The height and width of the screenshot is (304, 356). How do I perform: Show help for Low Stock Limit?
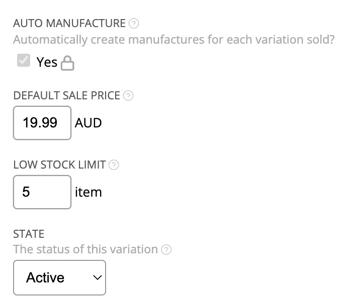[114, 165]
